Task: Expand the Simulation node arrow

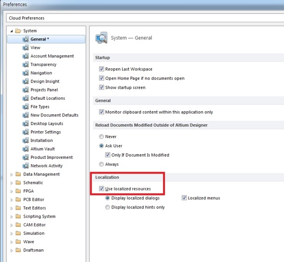Action: pyautogui.click(x=12, y=234)
